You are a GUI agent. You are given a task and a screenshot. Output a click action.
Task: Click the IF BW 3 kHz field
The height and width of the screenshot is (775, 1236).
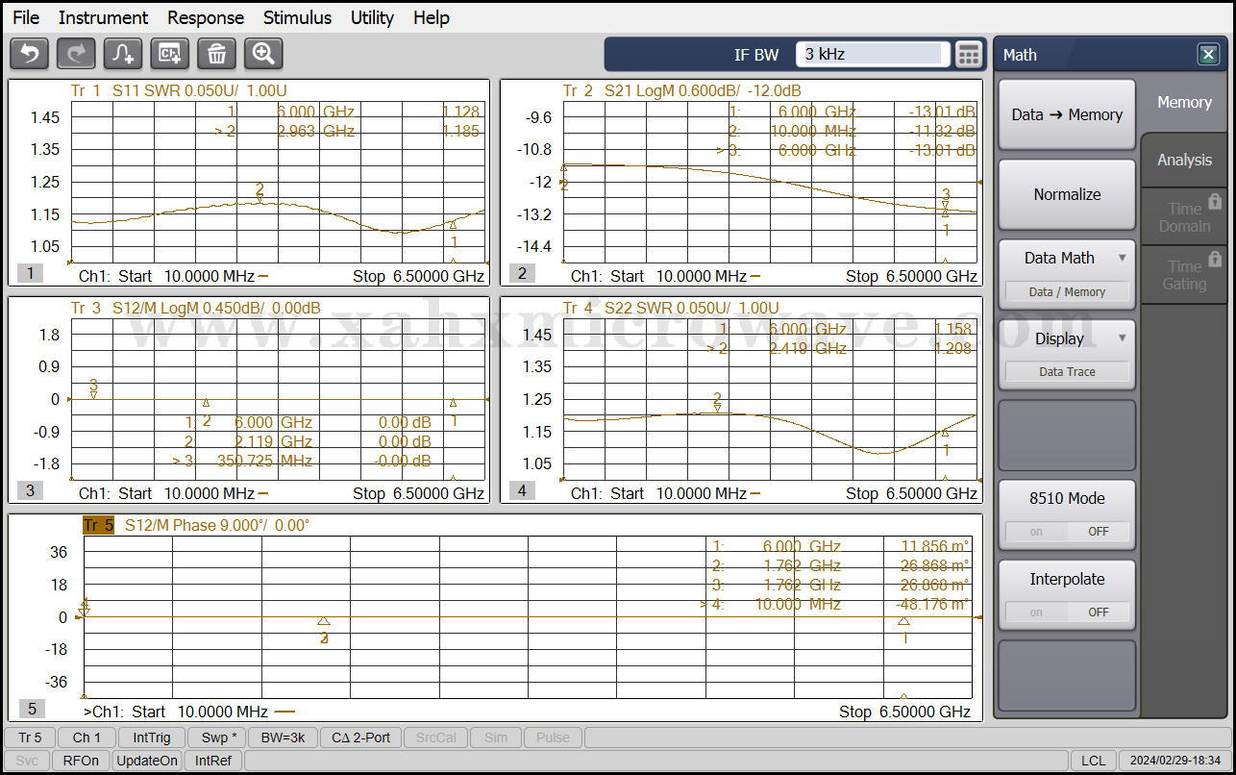click(x=872, y=55)
